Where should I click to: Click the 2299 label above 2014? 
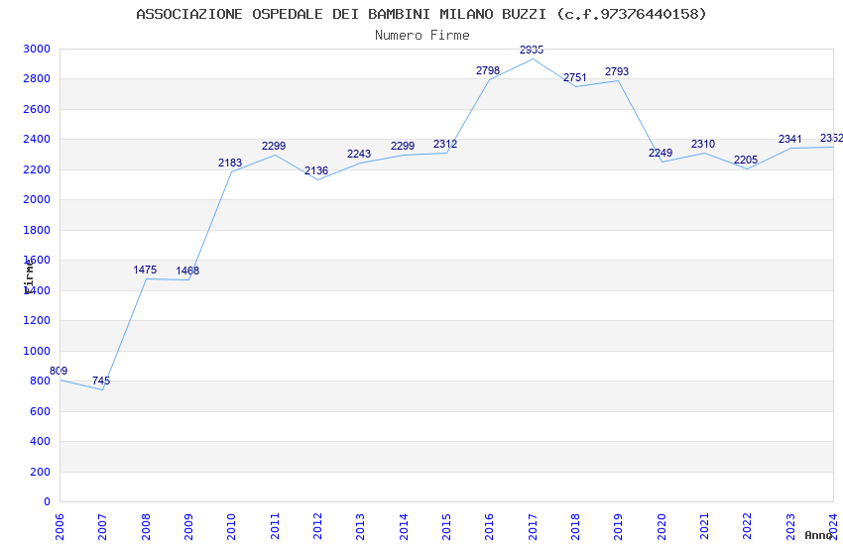[x=403, y=146]
